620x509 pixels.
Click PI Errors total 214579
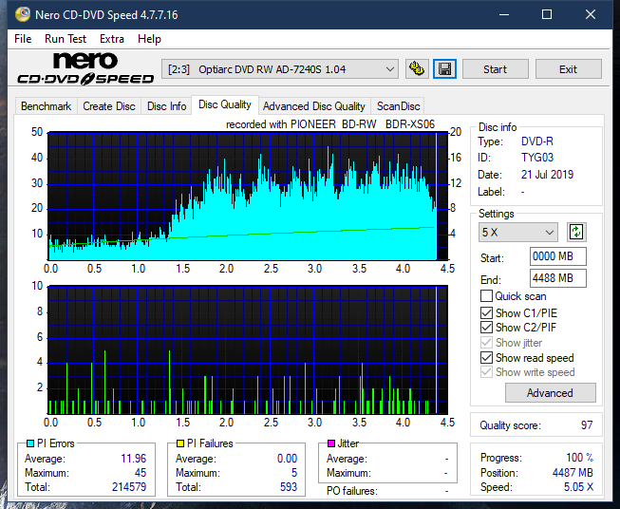(x=129, y=487)
